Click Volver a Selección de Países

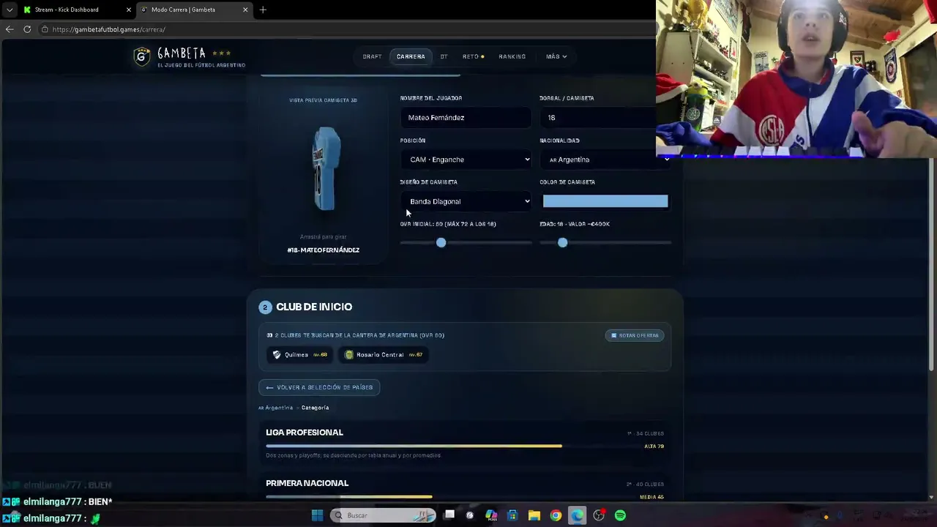click(x=319, y=387)
